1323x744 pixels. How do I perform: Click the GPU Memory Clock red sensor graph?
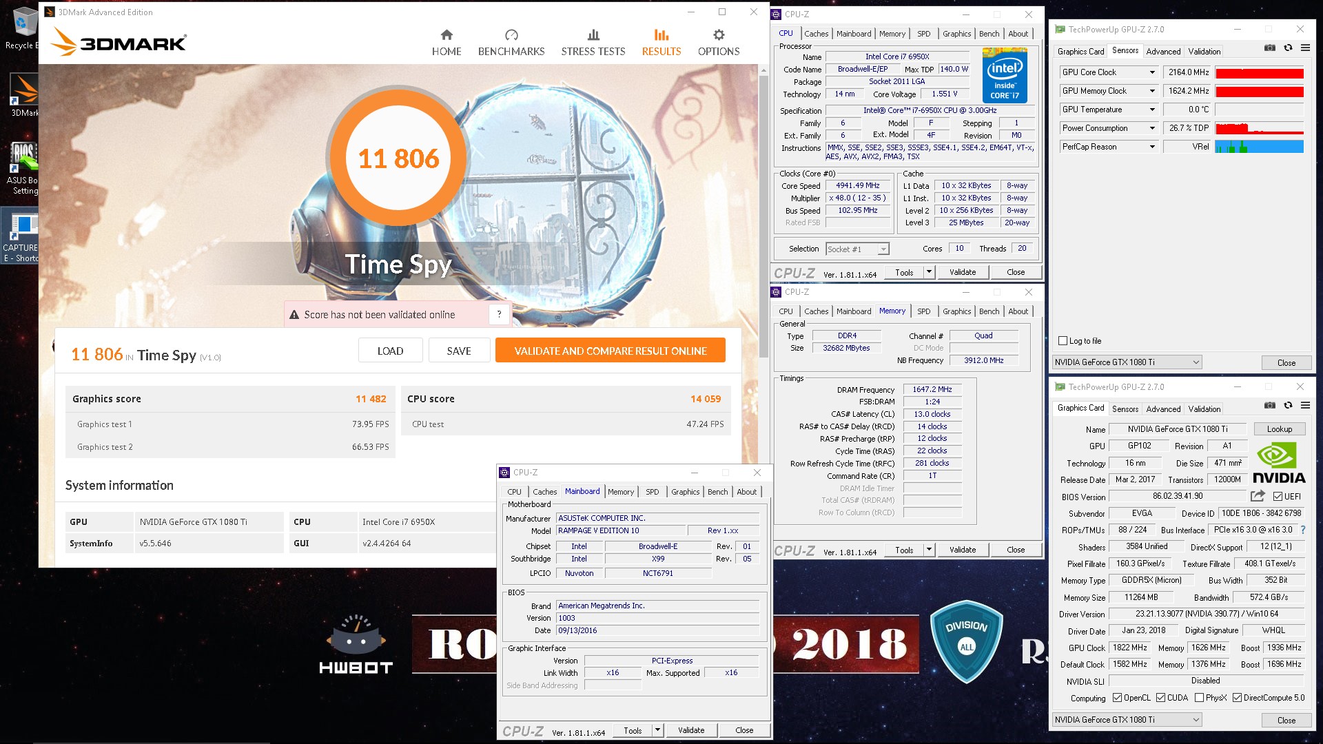point(1259,91)
